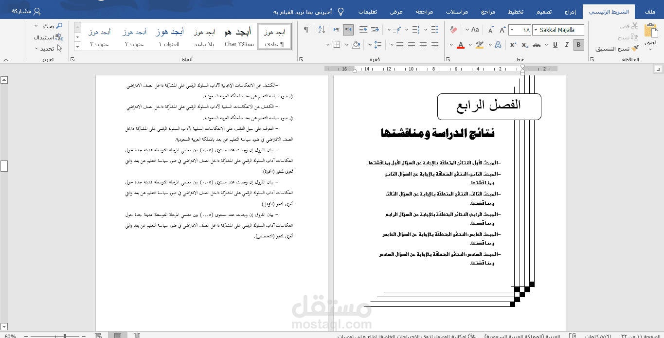Click the Bullets list icon
The height and width of the screenshot is (338, 664).
click(x=434, y=30)
